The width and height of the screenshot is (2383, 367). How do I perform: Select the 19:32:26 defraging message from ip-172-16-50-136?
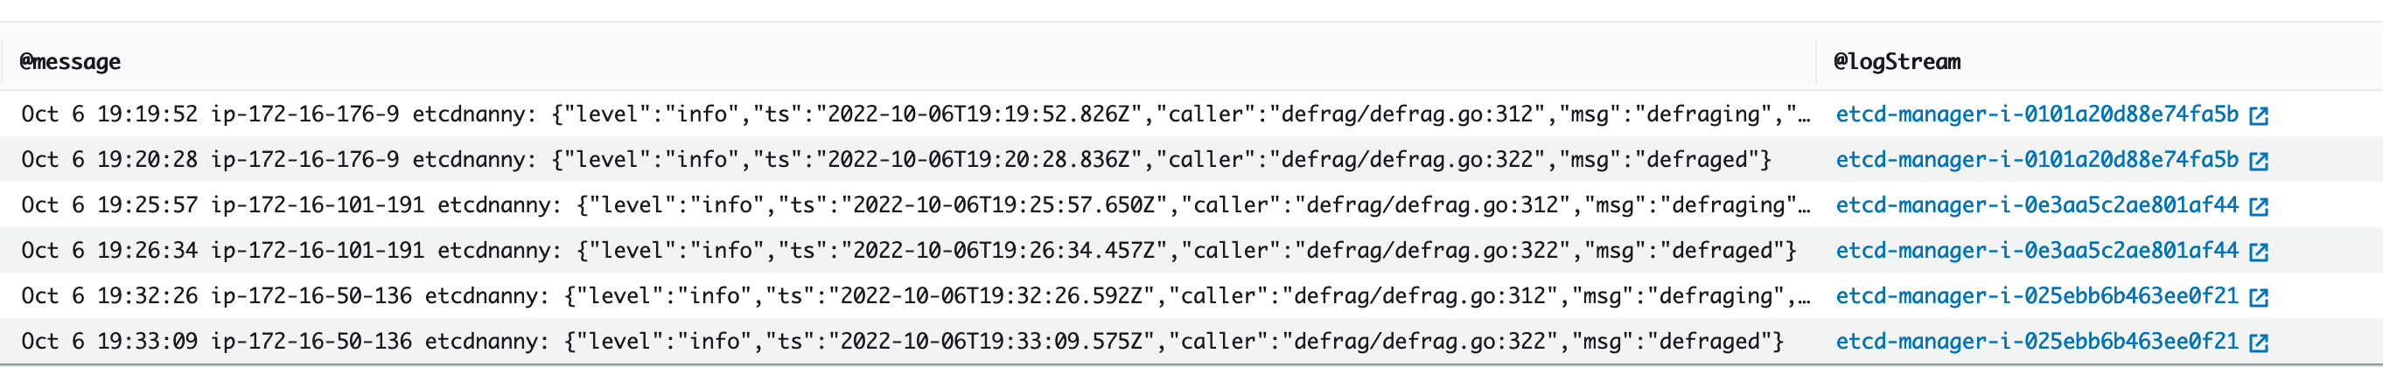click(916, 296)
